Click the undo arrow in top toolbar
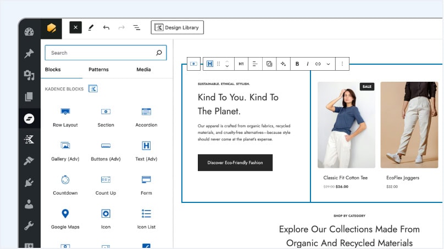The image size is (444, 249). tap(106, 27)
